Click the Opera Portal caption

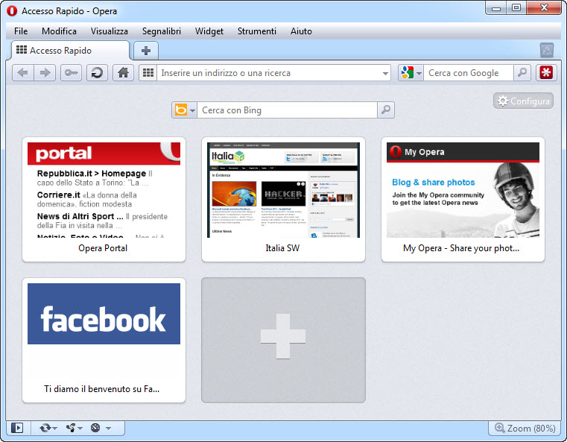[x=103, y=248]
